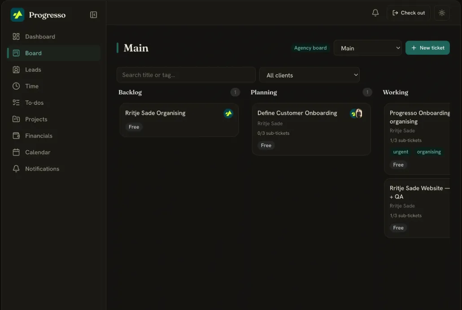
Task: Open the Define Customer Onboarding ticket
Action: (311, 129)
